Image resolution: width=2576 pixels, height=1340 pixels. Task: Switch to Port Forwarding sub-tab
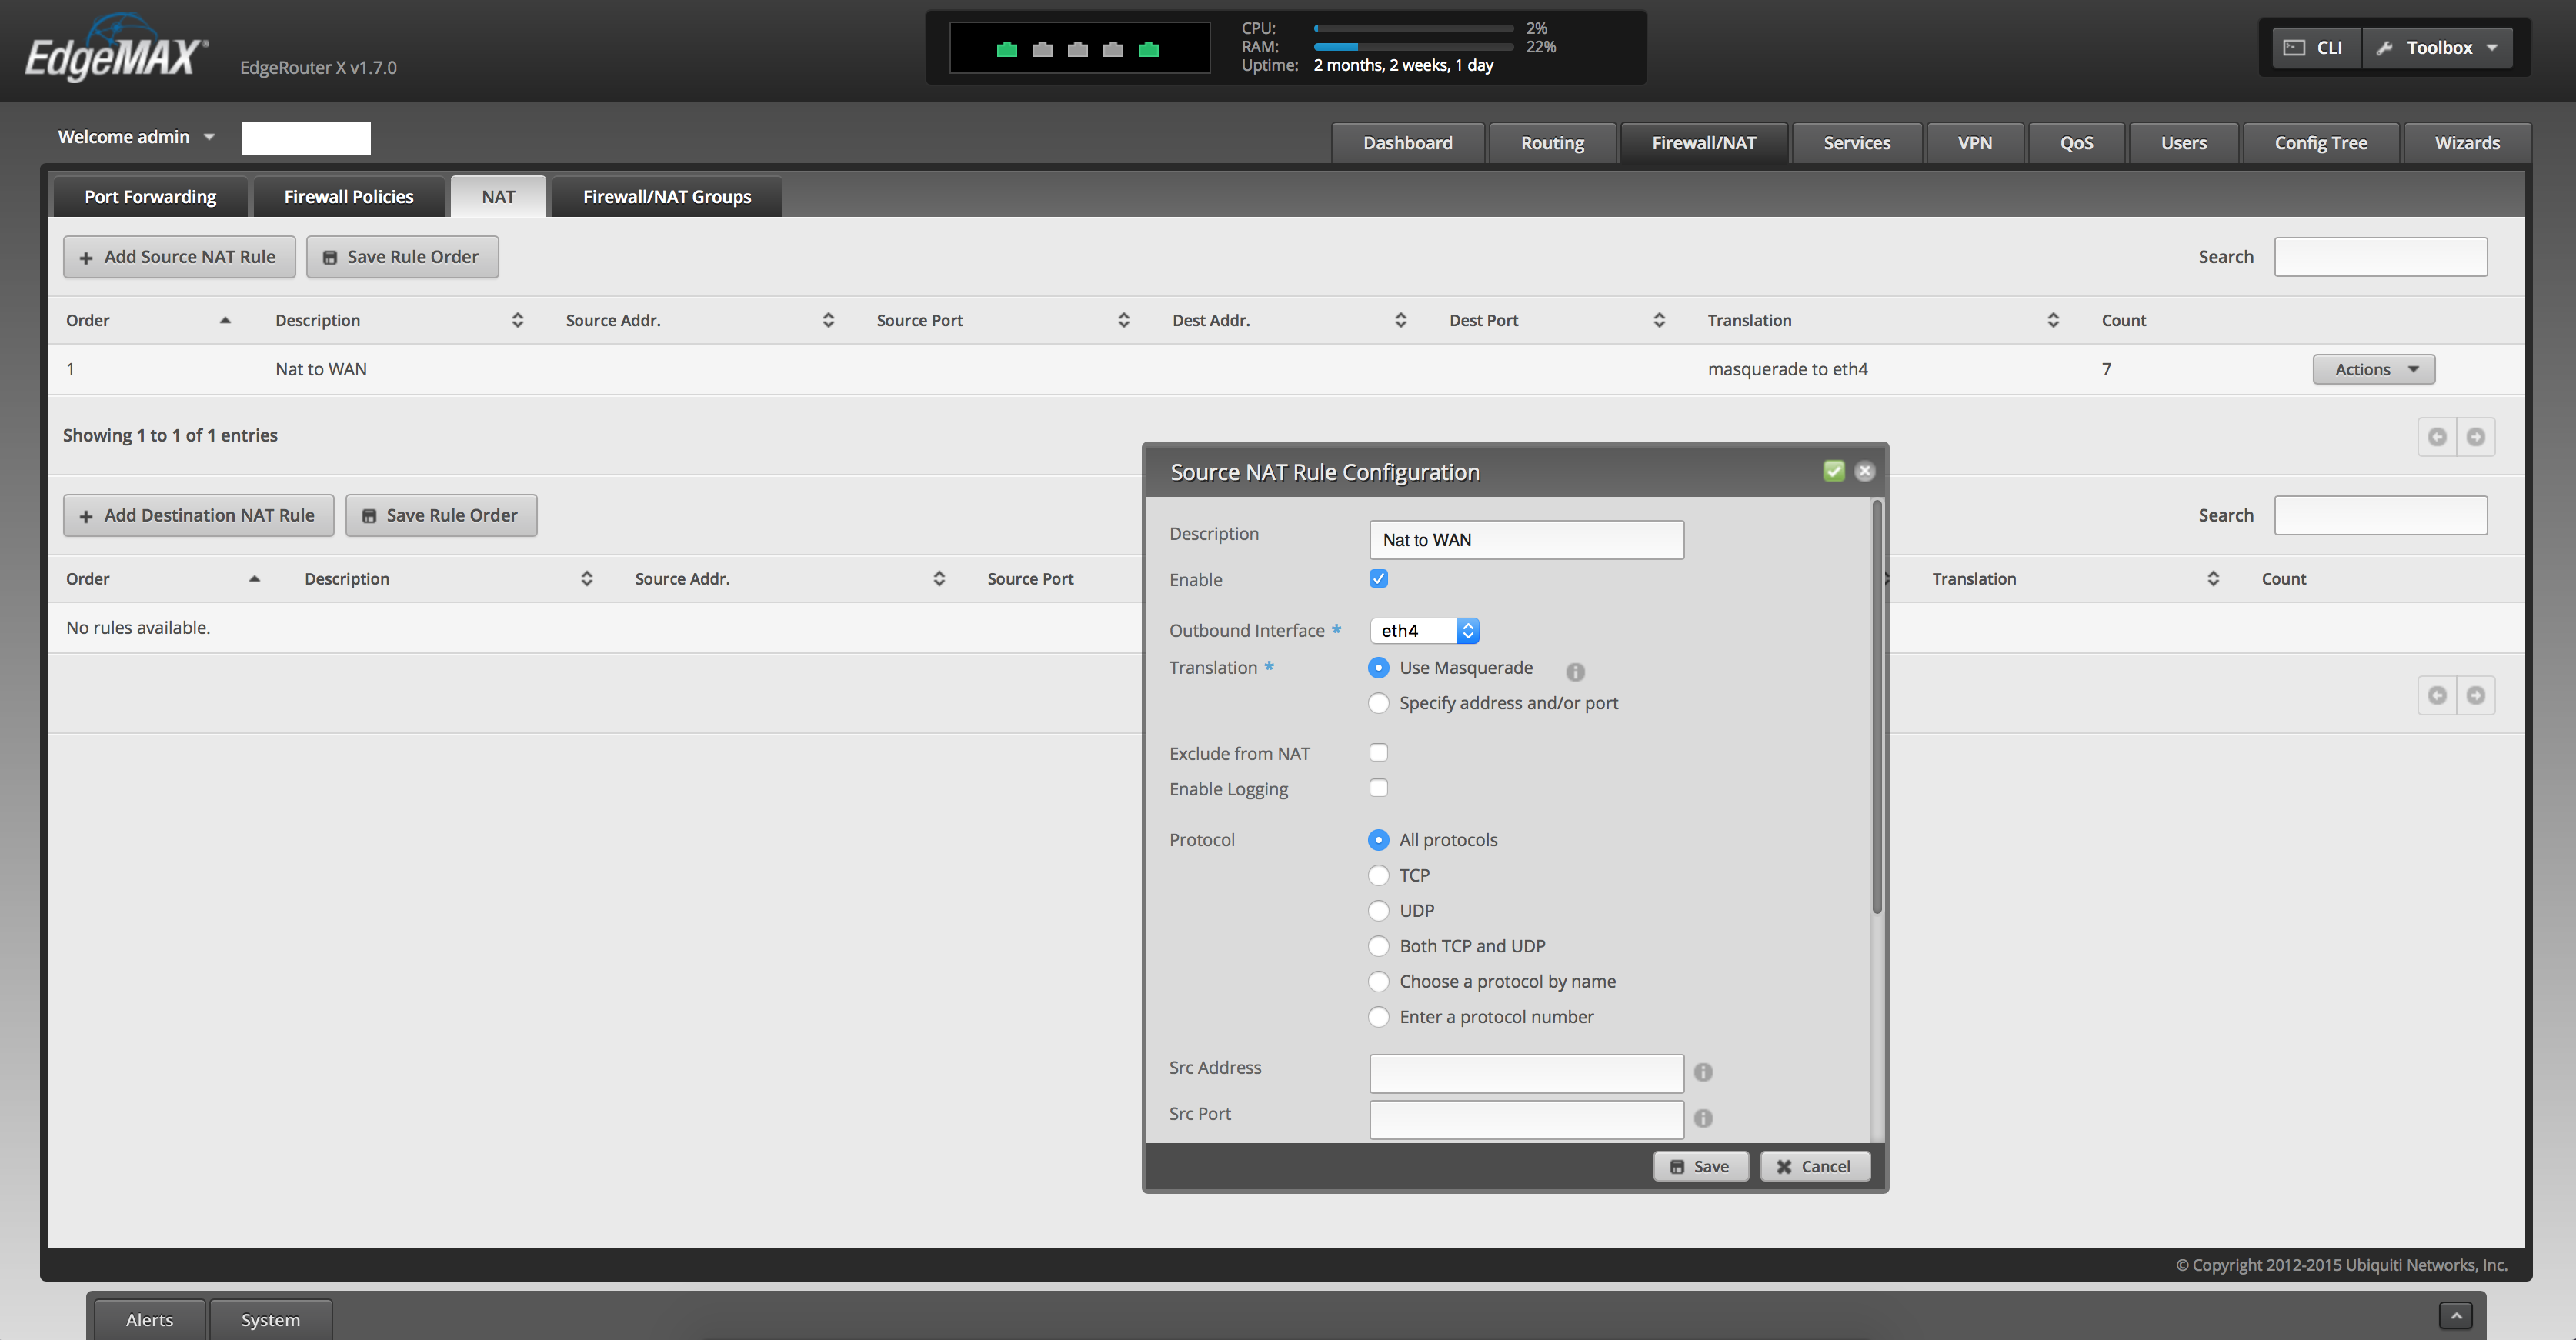coord(150,197)
